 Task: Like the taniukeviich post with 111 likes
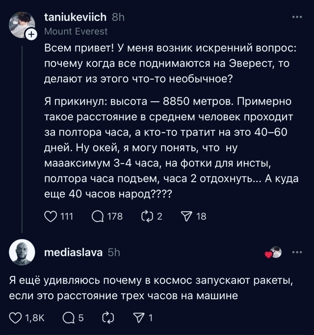pos(51,216)
